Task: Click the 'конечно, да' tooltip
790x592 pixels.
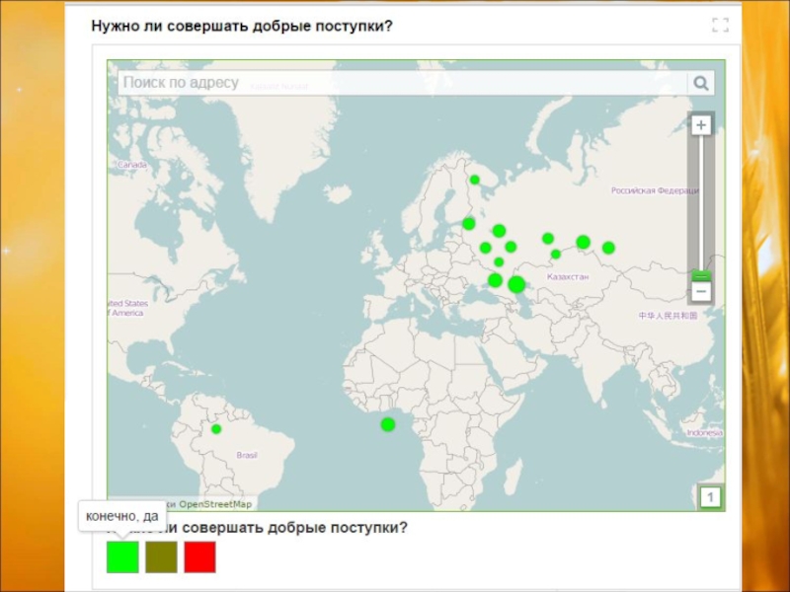Action: click(122, 516)
